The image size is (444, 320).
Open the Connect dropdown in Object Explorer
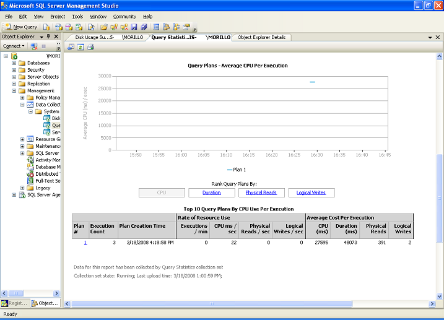click(x=14, y=46)
